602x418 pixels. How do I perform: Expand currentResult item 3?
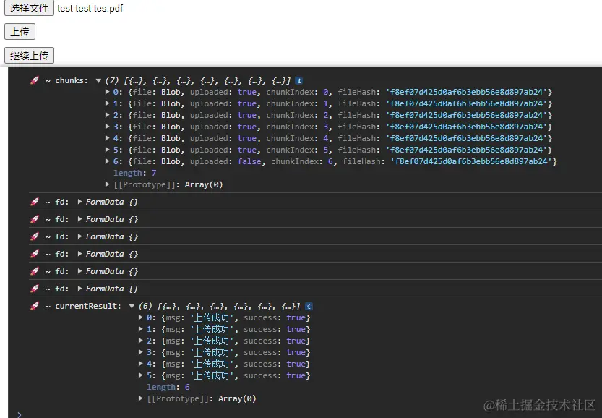(x=141, y=352)
